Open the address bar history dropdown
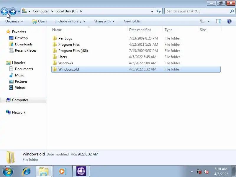This screenshot has width=236, height=177. (x=152, y=11)
